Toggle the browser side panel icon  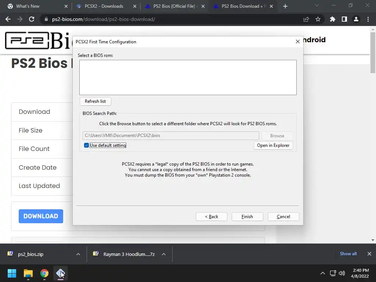(344, 19)
